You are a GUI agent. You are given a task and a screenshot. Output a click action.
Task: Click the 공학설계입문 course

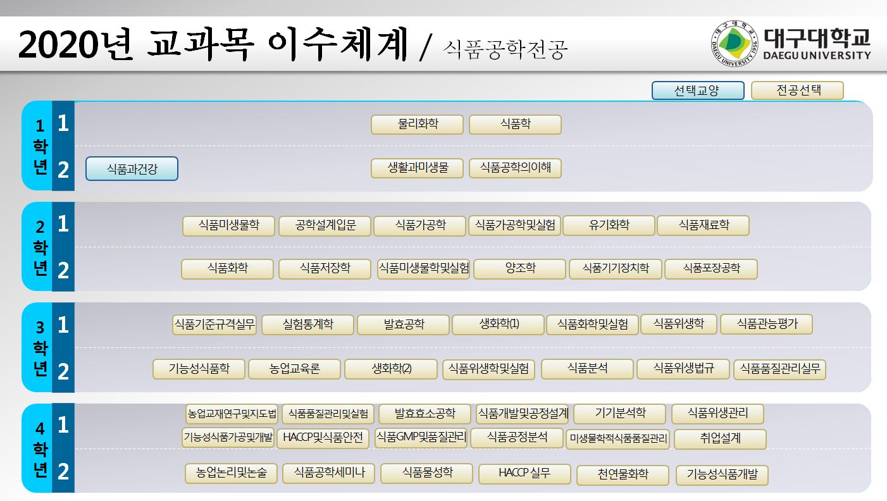click(325, 226)
